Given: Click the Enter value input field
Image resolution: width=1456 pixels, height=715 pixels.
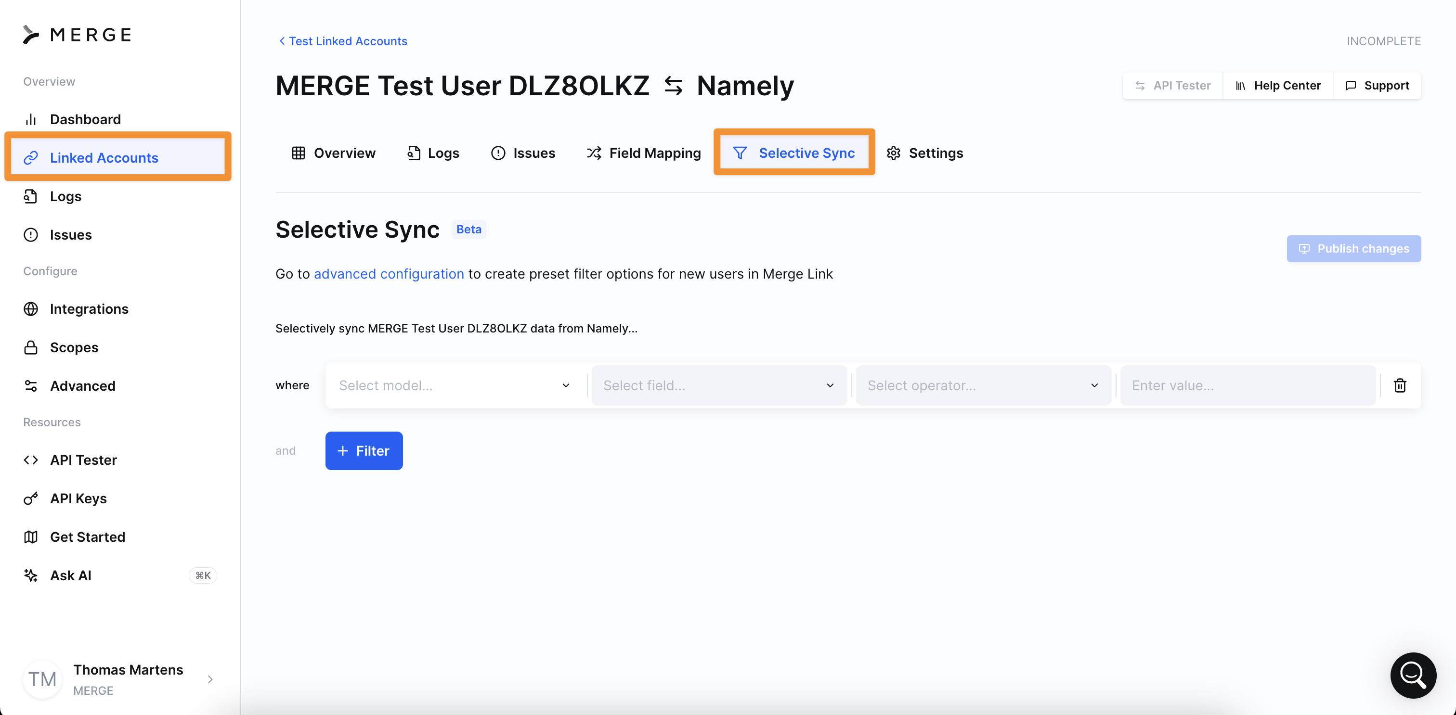Looking at the screenshot, I should click(1248, 385).
